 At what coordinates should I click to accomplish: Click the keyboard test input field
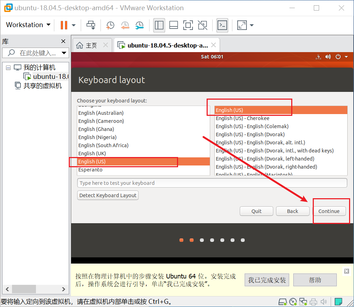[212, 183]
